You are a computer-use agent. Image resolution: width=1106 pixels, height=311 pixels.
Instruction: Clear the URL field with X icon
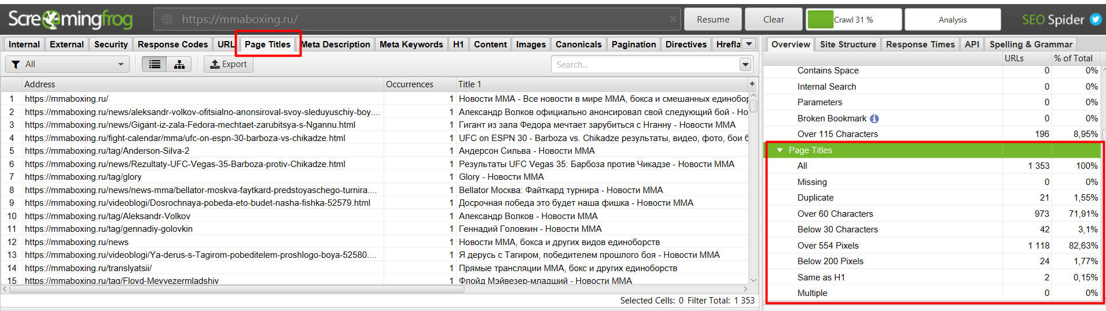[673, 19]
